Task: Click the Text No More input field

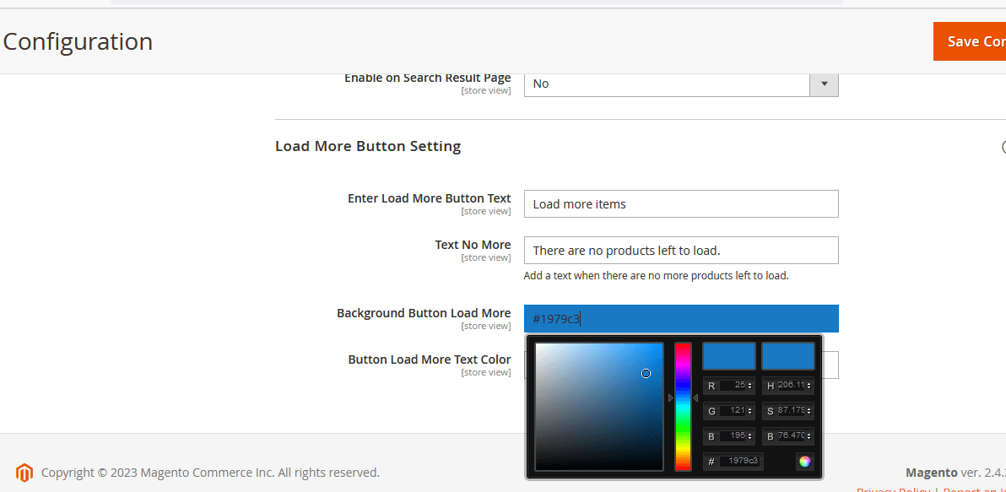Action: pos(680,251)
